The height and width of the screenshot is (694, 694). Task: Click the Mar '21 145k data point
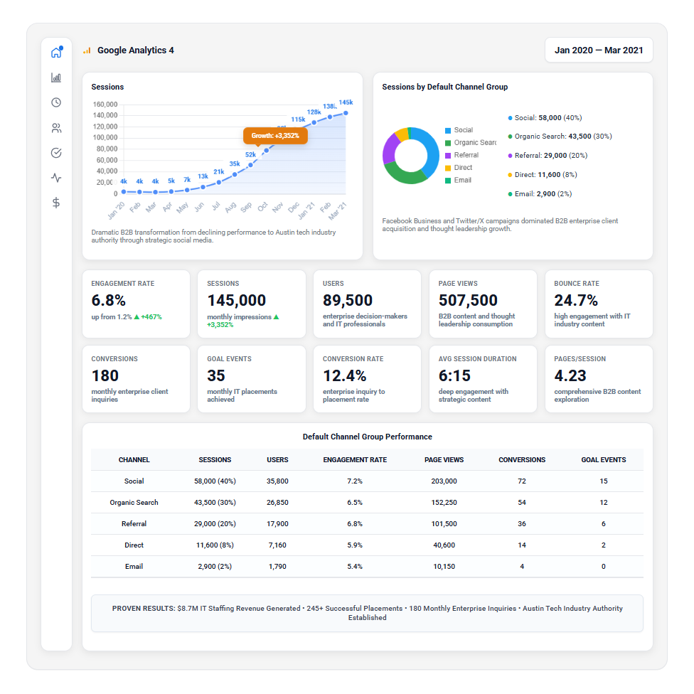coord(346,112)
